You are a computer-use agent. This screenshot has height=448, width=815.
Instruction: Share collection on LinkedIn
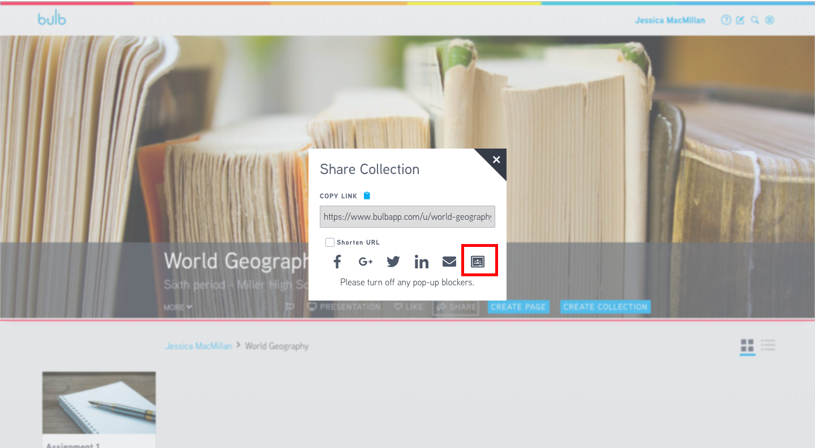(x=422, y=262)
